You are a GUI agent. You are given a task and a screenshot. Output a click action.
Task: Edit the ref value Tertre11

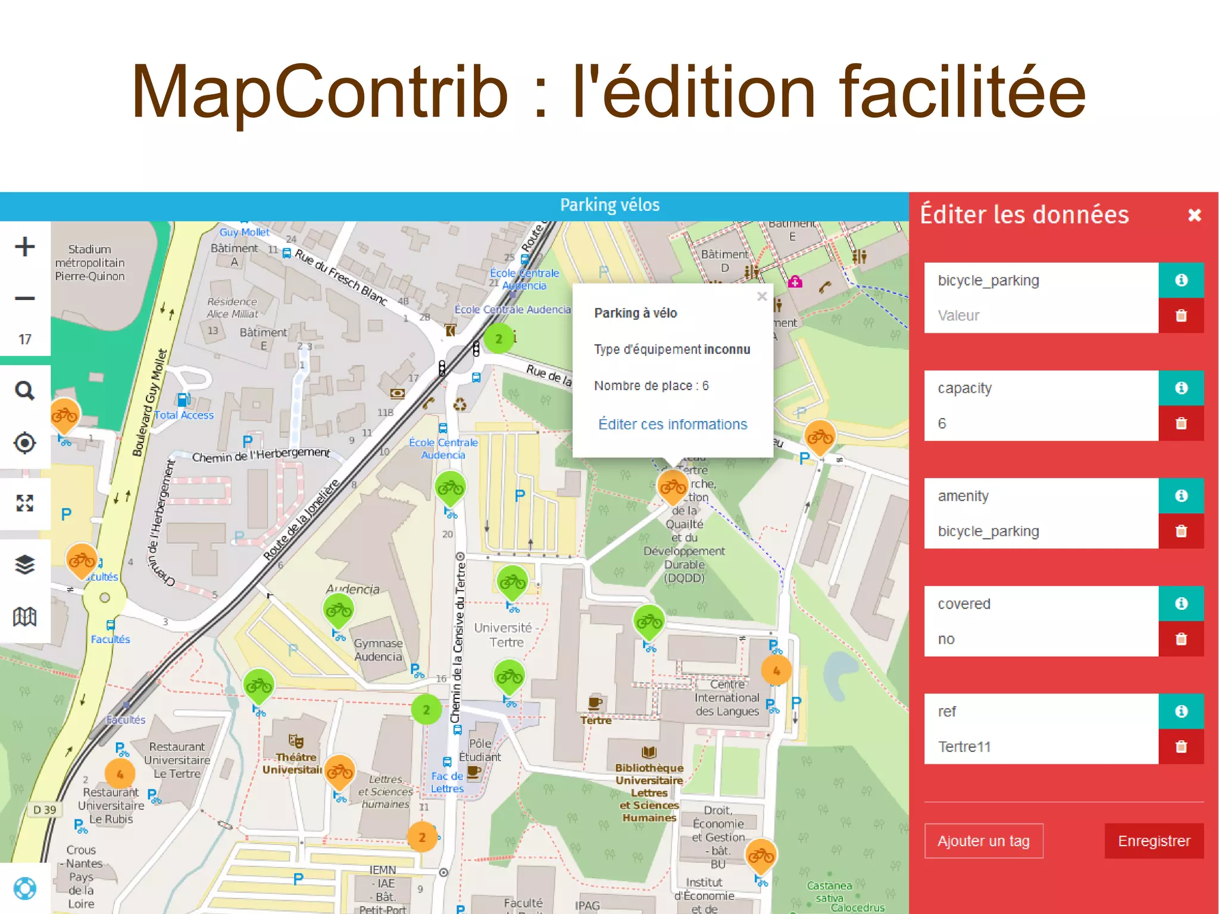click(x=1041, y=747)
